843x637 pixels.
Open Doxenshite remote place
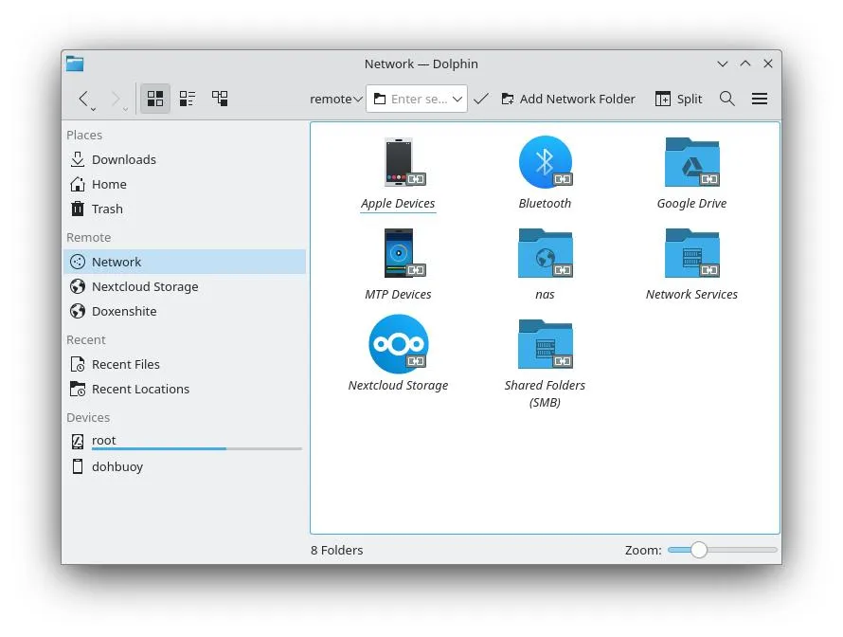(x=185, y=312)
